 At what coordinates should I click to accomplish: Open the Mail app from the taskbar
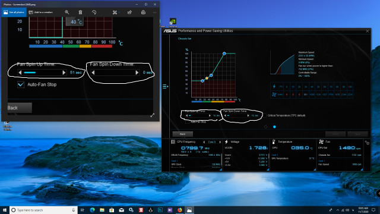[x=121, y=210]
